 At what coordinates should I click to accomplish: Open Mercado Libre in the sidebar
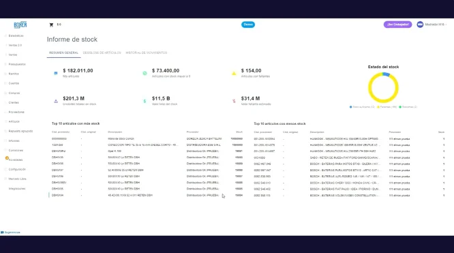[x=17, y=179]
